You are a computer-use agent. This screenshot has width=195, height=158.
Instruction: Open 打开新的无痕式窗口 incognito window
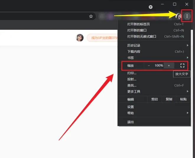click(154, 36)
